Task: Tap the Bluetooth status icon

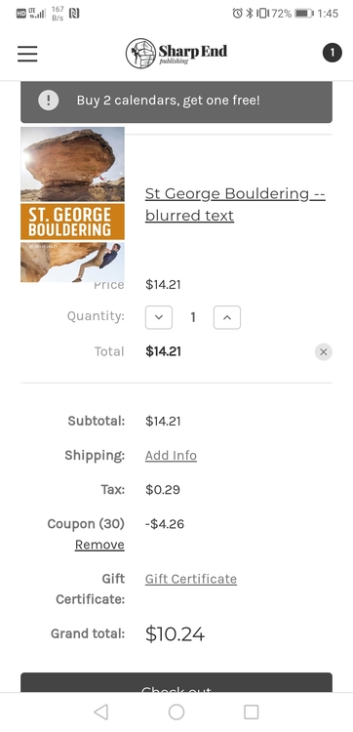Action: [250, 13]
